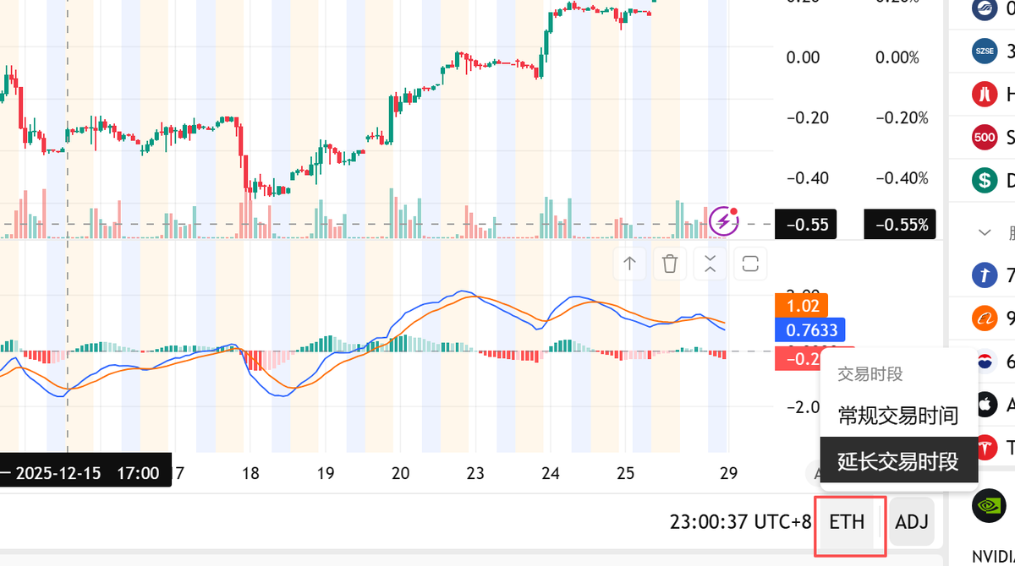The width and height of the screenshot is (1015, 566).
Task: Click the black -0.55% percent label
Action: click(x=900, y=225)
